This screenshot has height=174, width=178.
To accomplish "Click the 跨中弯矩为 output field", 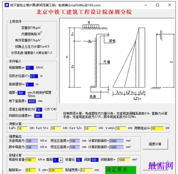I will [32, 147].
